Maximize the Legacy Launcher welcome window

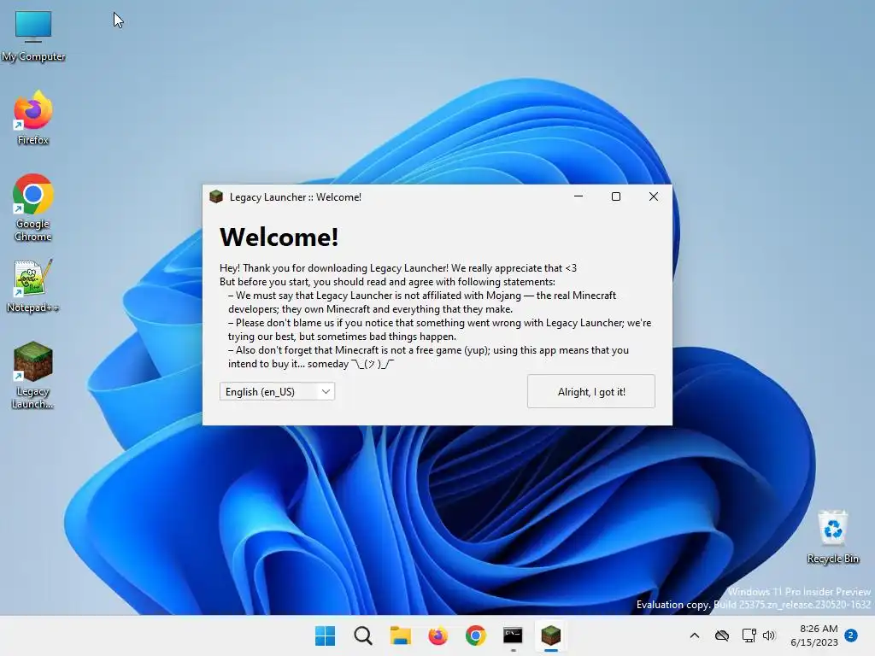(x=616, y=196)
